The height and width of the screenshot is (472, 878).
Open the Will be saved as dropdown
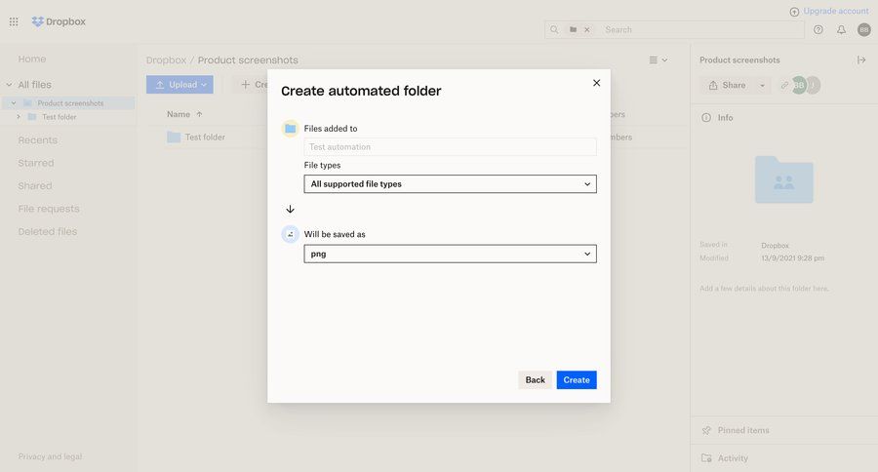coord(450,254)
